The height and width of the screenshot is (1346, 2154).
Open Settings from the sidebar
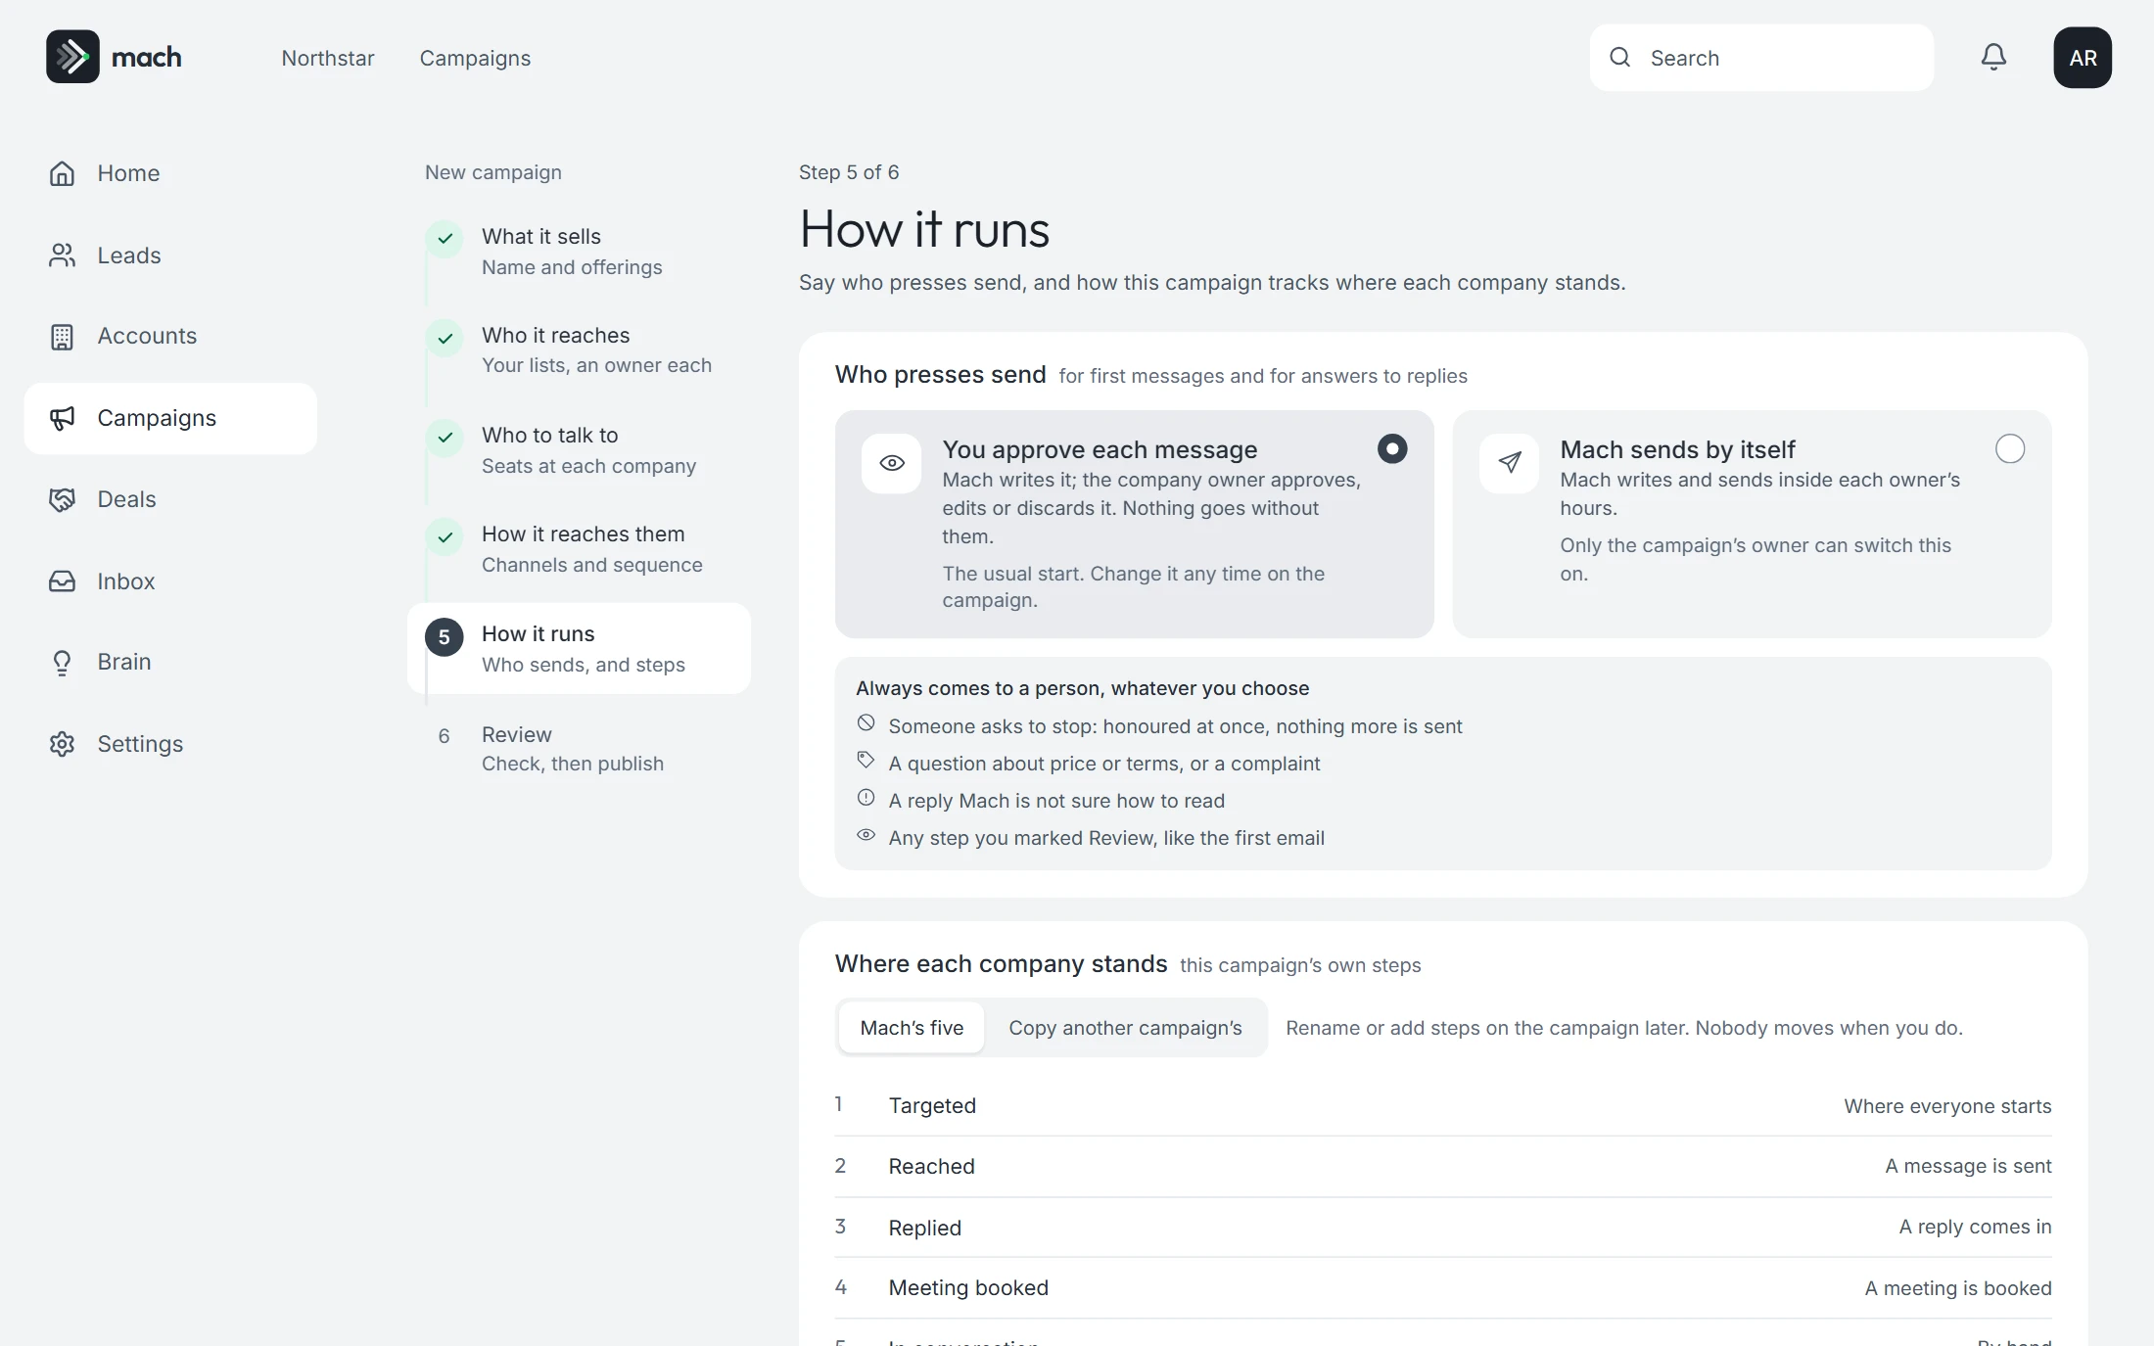click(x=170, y=744)
